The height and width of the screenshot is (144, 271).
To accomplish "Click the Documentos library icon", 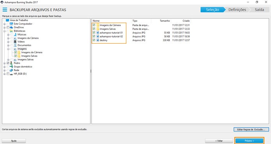I will 15,45.
